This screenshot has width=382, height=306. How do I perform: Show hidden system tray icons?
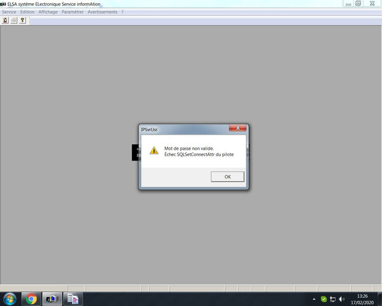point(314,299)
